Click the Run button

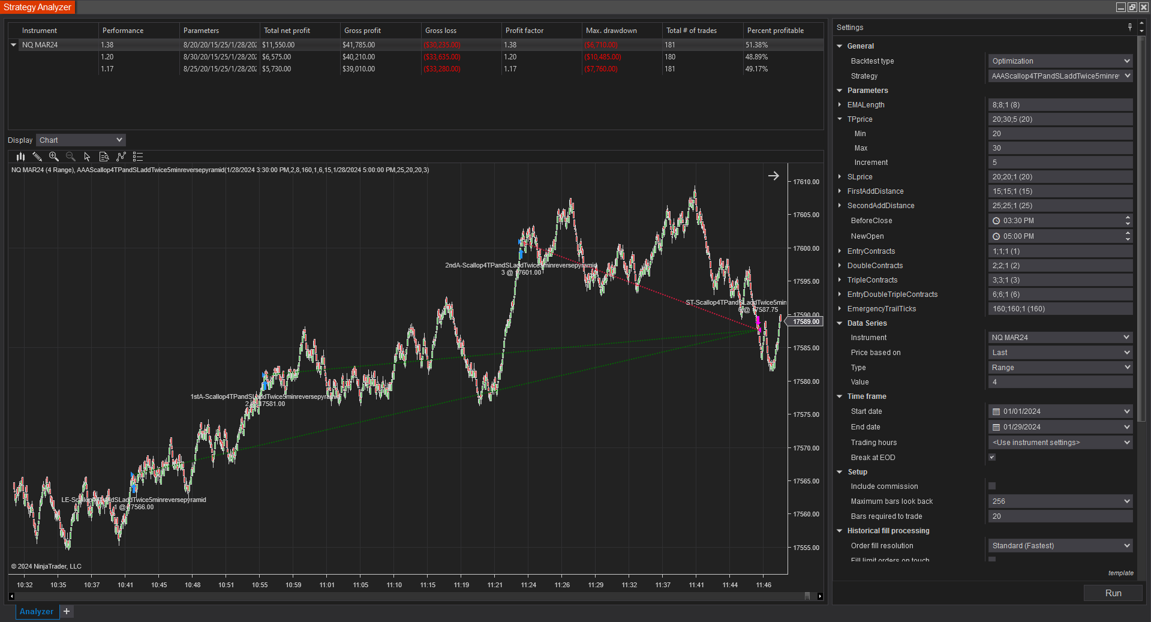pos(1113,593)
